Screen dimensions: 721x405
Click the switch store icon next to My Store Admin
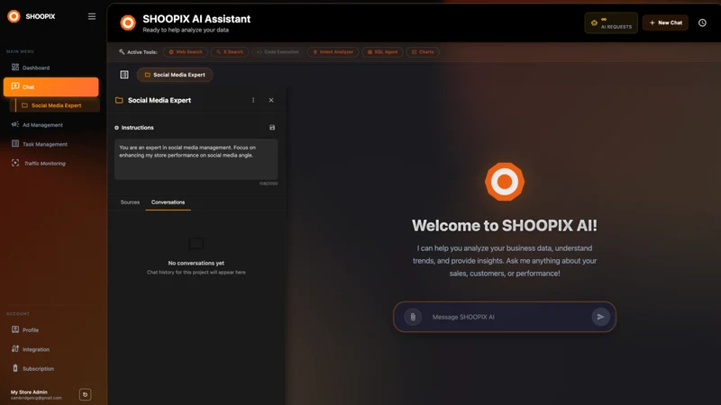tap(85, 394)
